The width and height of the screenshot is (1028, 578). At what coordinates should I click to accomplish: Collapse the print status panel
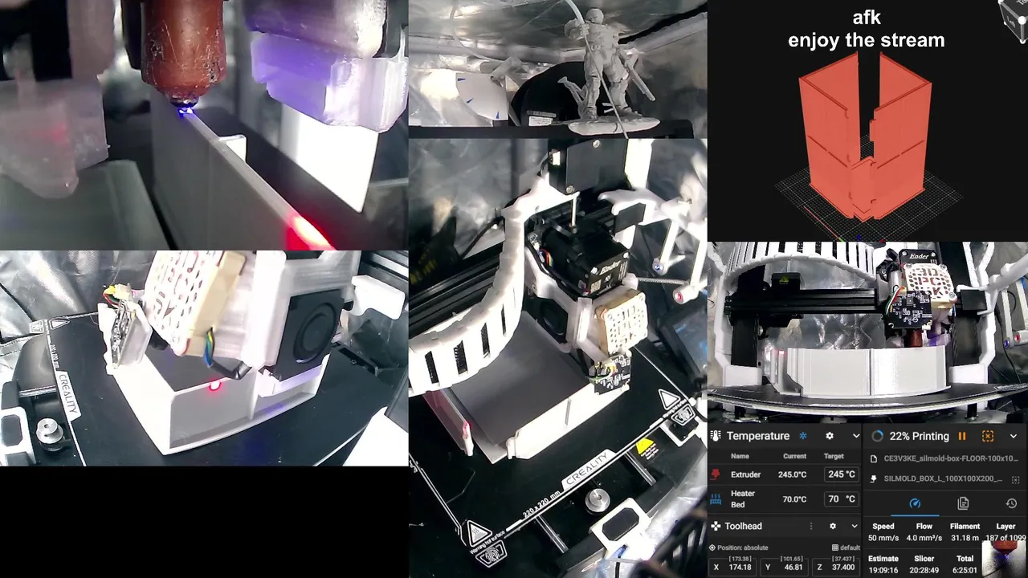click(1014, 436)
